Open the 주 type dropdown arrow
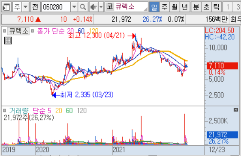The width and height of the screenshot is (241, 156). coord(25,7)
